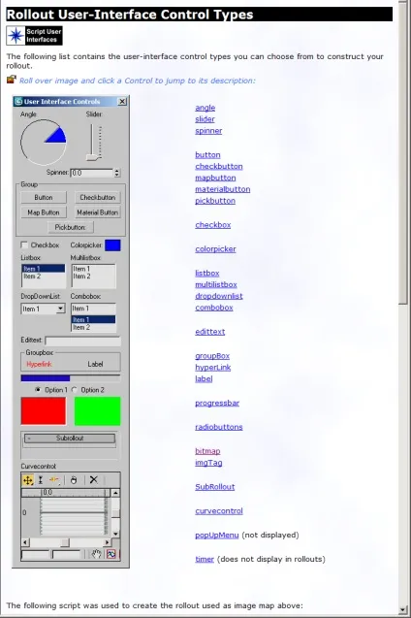The height and width of the screenshot is (618, 411).
Task: Open the mapbutton link
Action: point(215,178)
